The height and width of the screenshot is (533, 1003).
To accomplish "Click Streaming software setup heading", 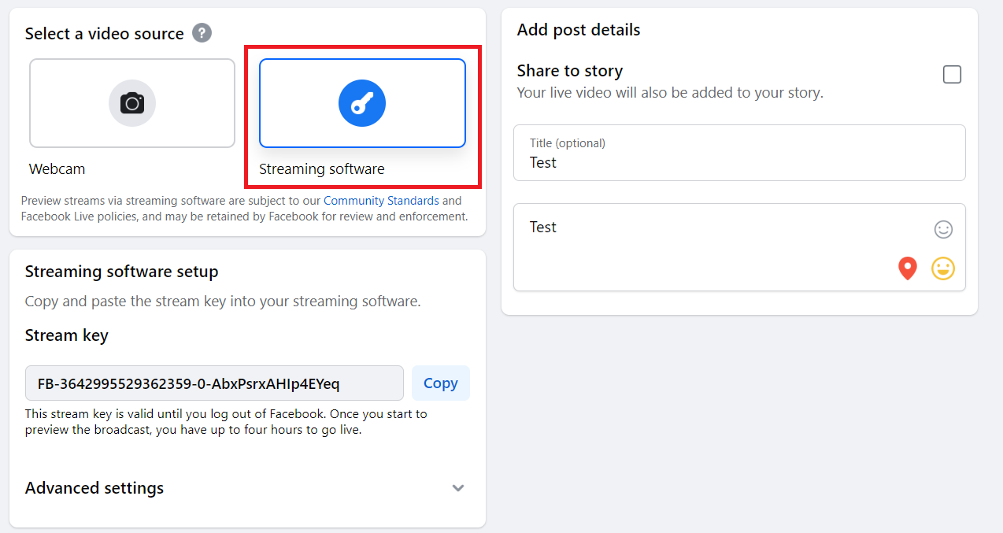I will [x=122, y=272].
